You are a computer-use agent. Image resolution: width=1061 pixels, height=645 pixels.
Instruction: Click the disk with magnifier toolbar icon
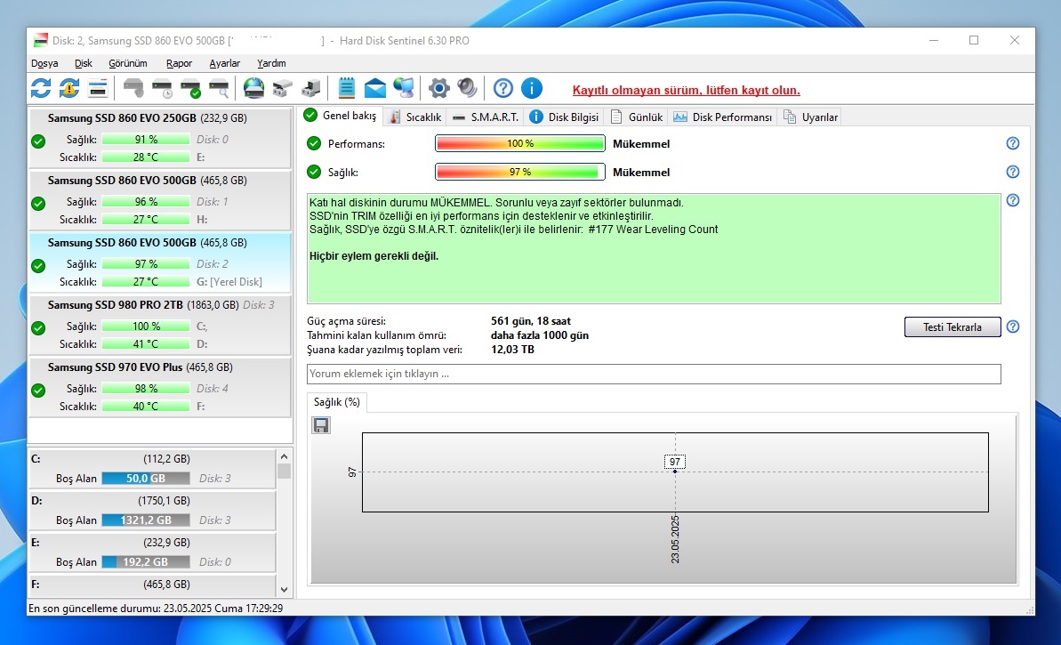[220, 88]
